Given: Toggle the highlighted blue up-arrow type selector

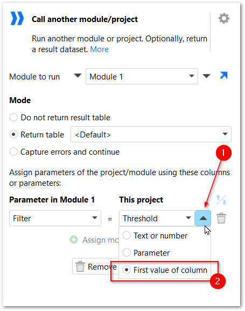Looking at the screenshot, I should pyautogui.click(x=203, y=218).
